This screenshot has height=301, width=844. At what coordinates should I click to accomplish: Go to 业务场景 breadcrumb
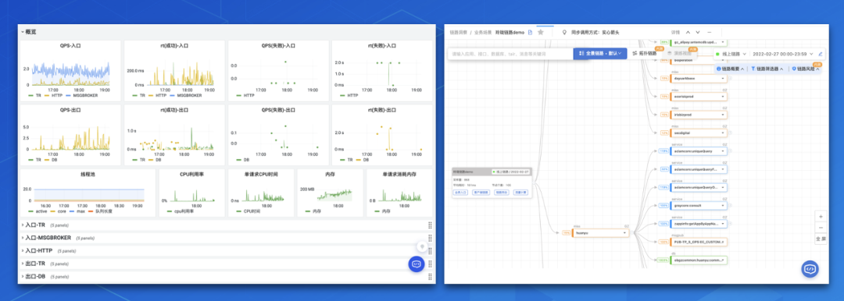coord(482,32)
